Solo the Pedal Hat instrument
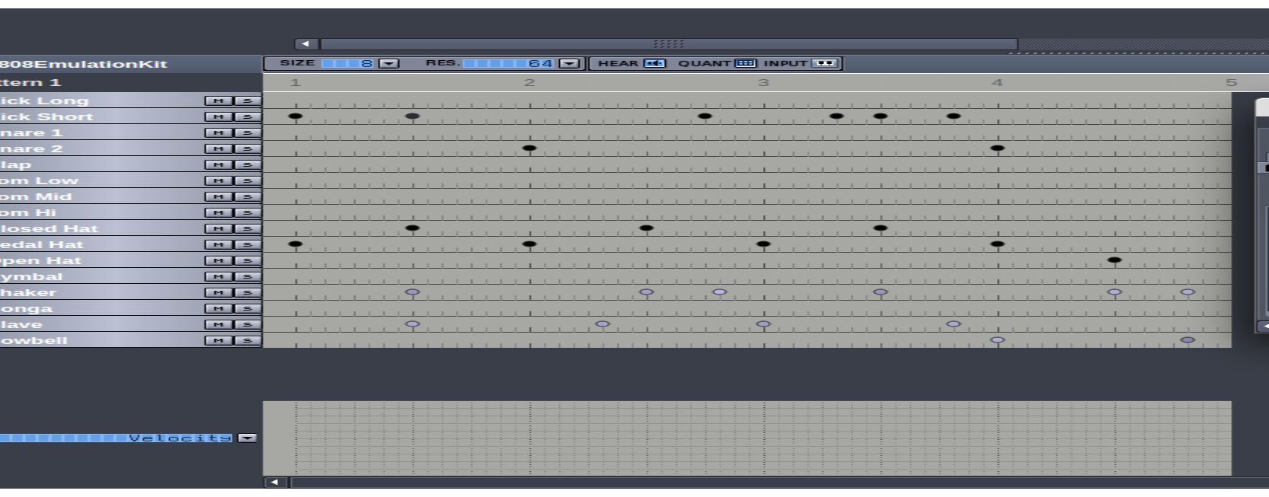This screenshot has width=1269, height=497. [x=247, y=244]
